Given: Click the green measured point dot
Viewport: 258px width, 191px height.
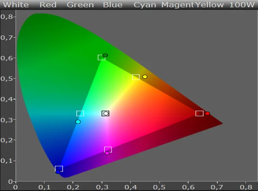Looking at the screenshot, I should 105,55.
